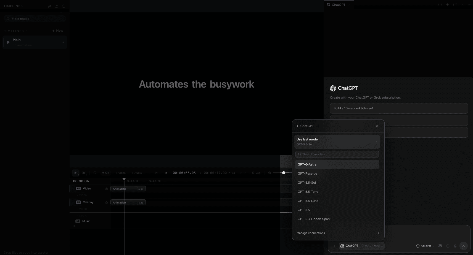Pick the GPT-5.6-Sol model entry

[337, 183]
